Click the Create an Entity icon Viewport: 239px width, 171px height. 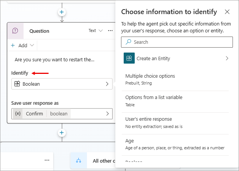[x=129, y=58]
